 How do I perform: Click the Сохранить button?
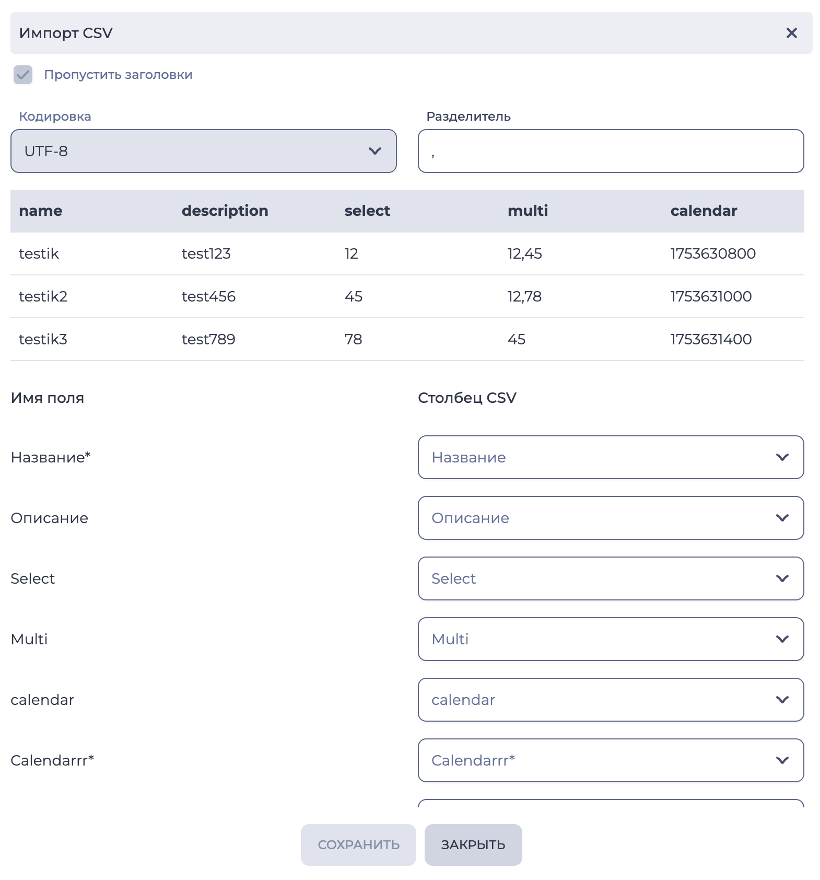pyautogui.click(x=358, y=845)
